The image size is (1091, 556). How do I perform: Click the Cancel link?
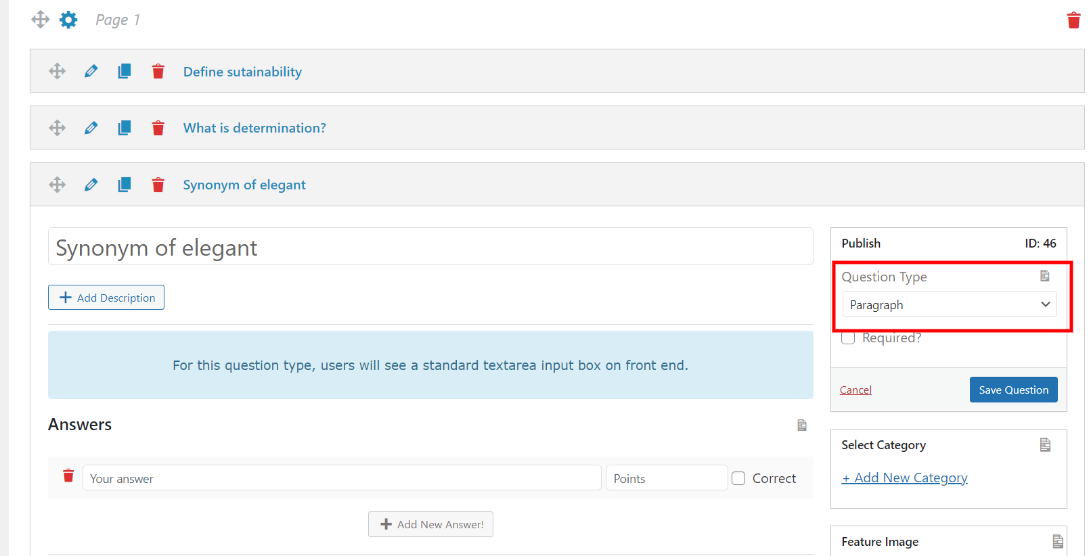tap(855, 390)
